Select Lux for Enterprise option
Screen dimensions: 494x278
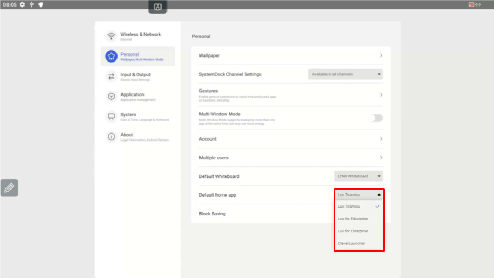[x=353, y=231]
